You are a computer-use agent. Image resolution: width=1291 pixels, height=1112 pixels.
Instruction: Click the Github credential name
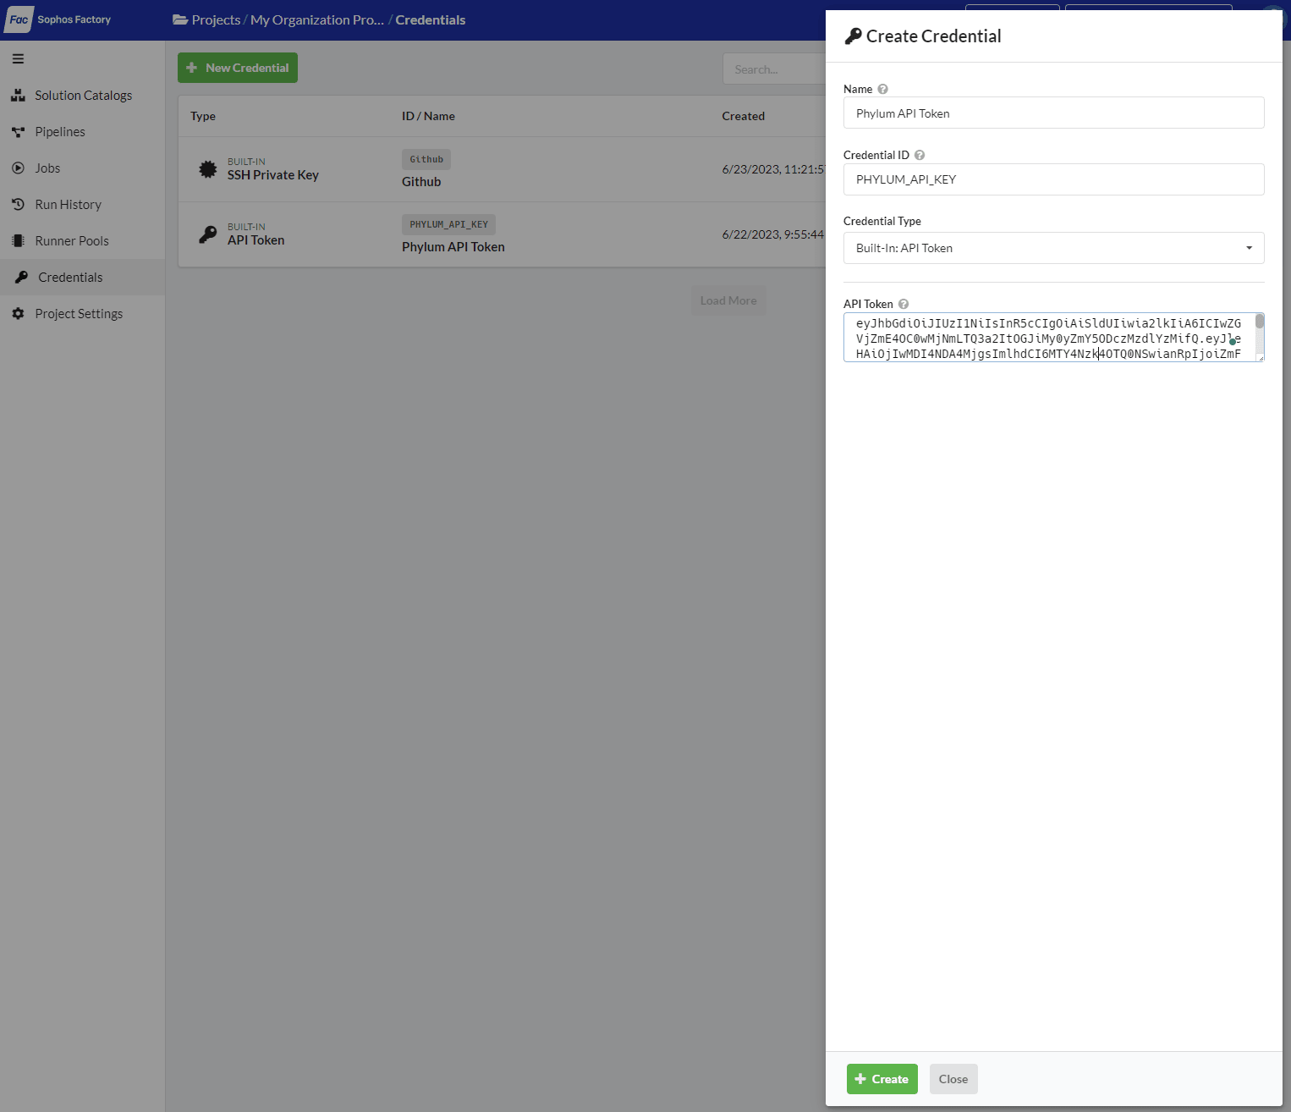pyautogui.click(x=421, y=182)
